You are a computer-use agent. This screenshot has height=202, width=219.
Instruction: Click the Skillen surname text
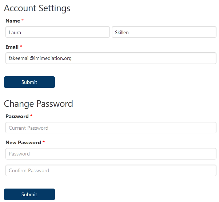[x=122, y=32]
